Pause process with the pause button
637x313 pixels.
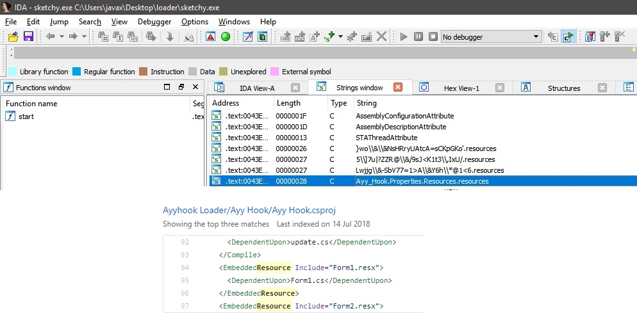(x=418, y=37)
